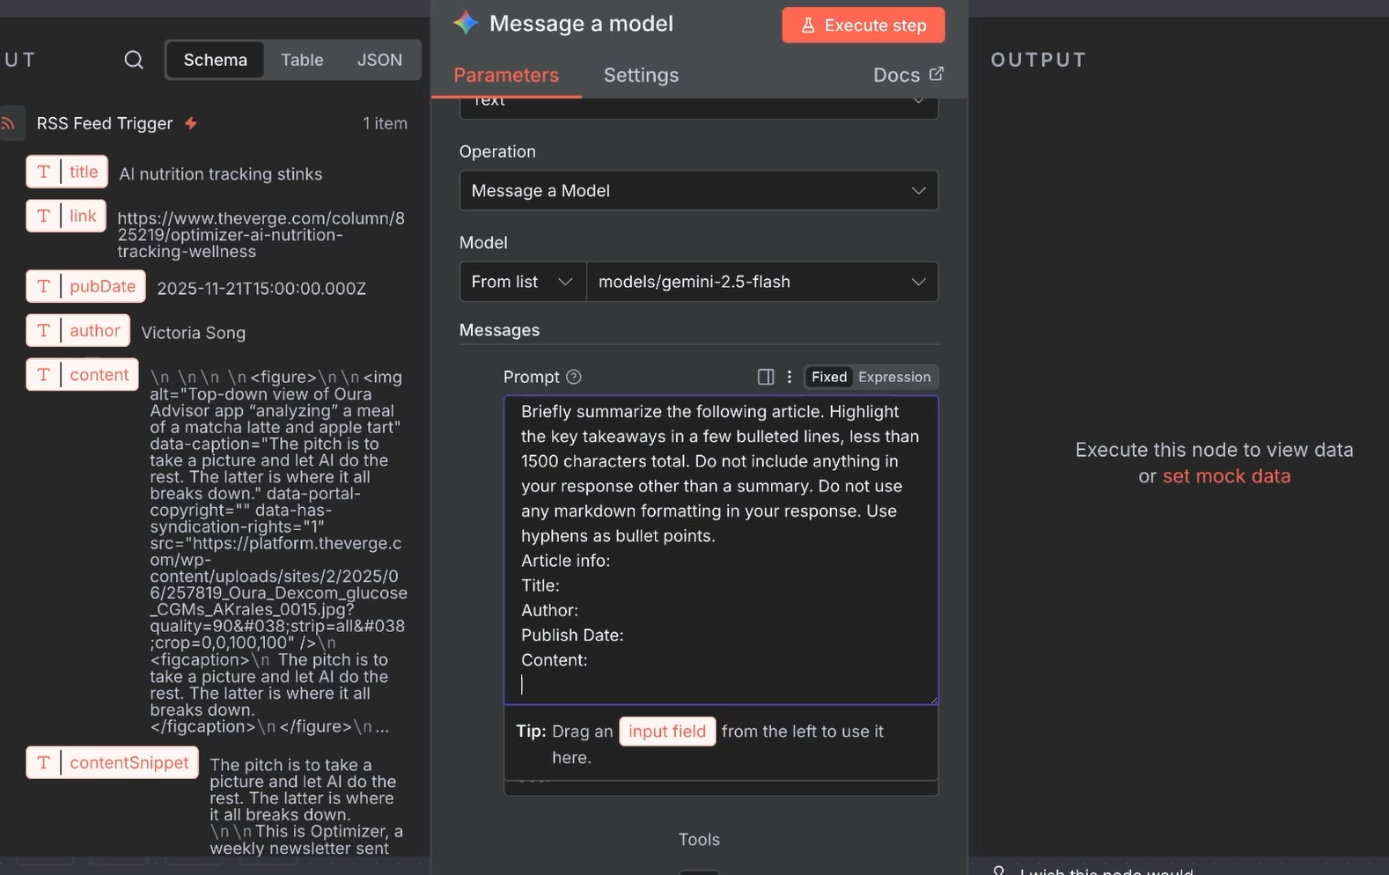This screenshot has width=1389, height=875.
Task: Select Table view in input panel
Action: point(302,60)
